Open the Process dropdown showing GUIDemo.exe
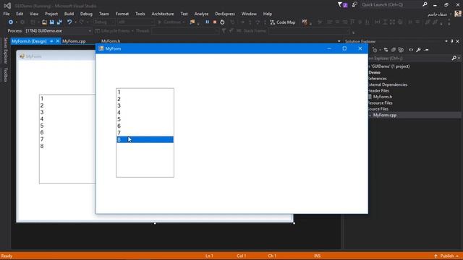 [x=59, y=30]
